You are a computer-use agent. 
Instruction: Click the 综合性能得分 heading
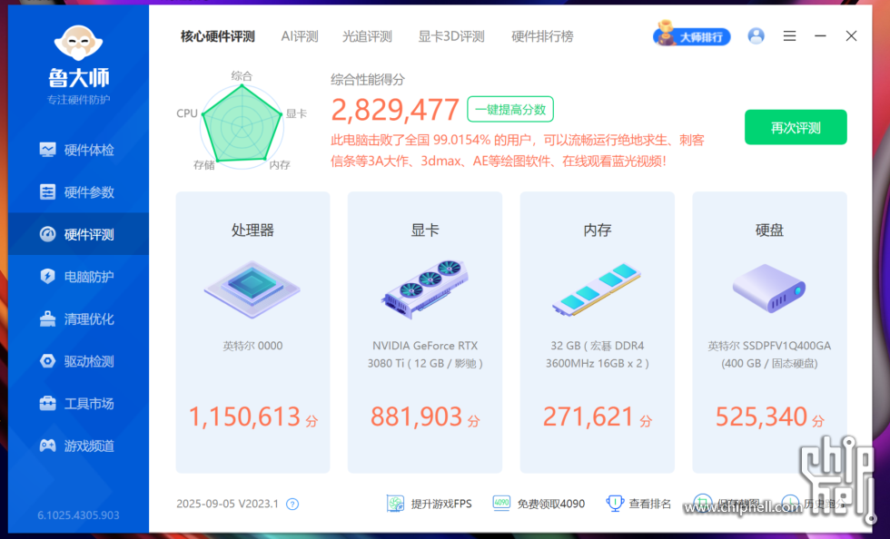coord(367,80)
